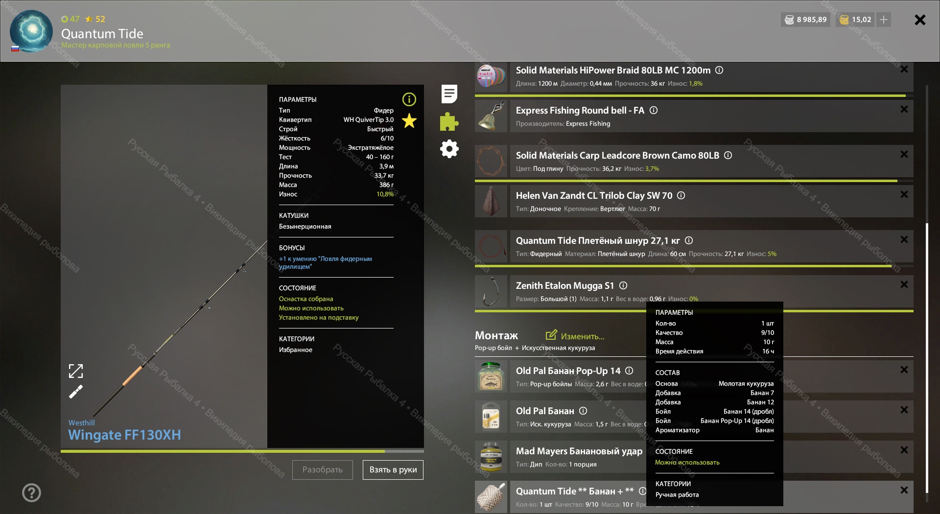The image size is (940, 514).
Task: Open the help question mark icon
Action: pos(31,492)
